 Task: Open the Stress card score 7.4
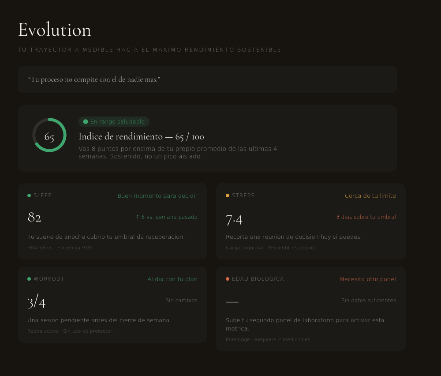[234, 219]
